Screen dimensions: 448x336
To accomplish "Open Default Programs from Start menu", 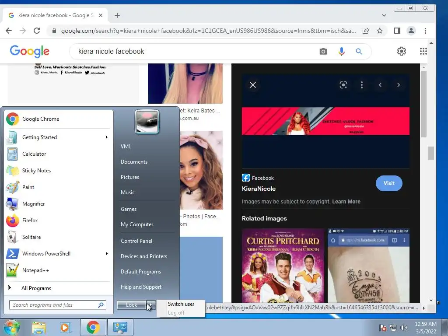I will pyautogui.click(x=141, y=272).
